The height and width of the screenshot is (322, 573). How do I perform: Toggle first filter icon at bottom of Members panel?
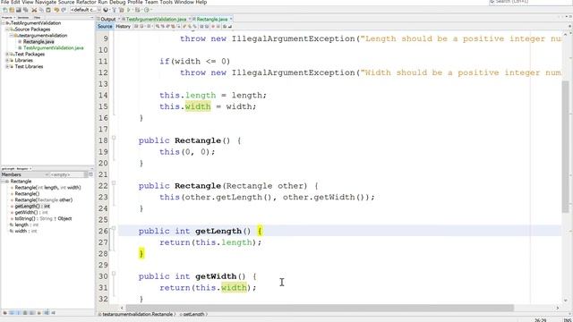4,312
